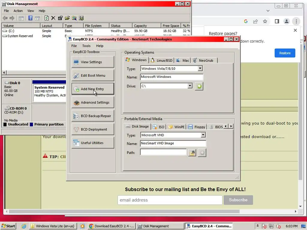Open the View menu in Disk Management
Screen dimensions: 307x230
pyautogui.click(x=31, y=11)
